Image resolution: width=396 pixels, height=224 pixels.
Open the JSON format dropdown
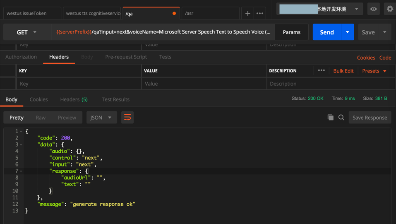[x=101, y=118]
